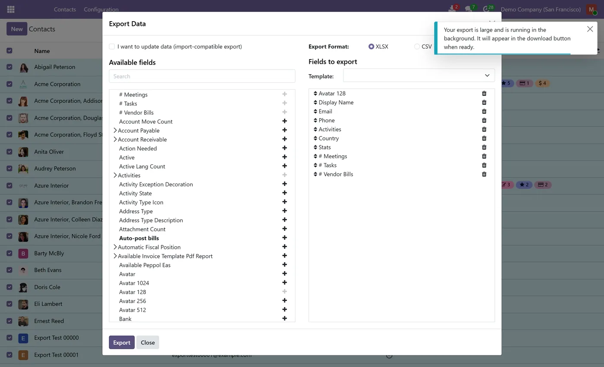Toggle select-all checkbox in Contacts header

tap(9, 50)
